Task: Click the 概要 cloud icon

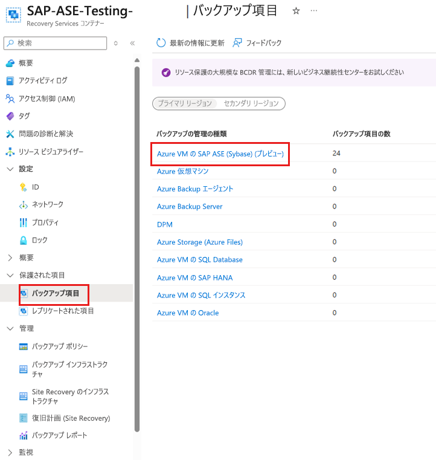Action: point(10,63)
